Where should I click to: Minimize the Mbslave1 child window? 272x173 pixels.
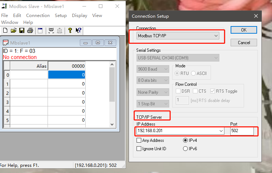click(85, 43)
